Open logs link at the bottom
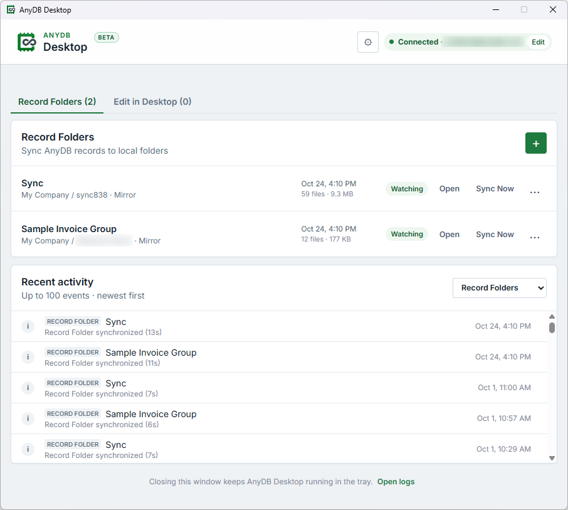This screenshot has width=568, height=510. click(396, 482)
